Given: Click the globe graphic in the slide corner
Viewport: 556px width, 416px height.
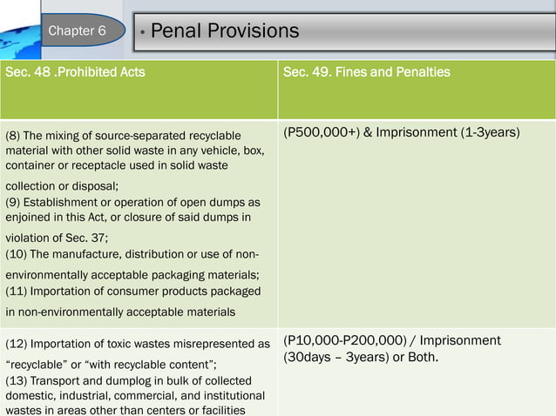Looking at the screenshot, I should (19, 29).
